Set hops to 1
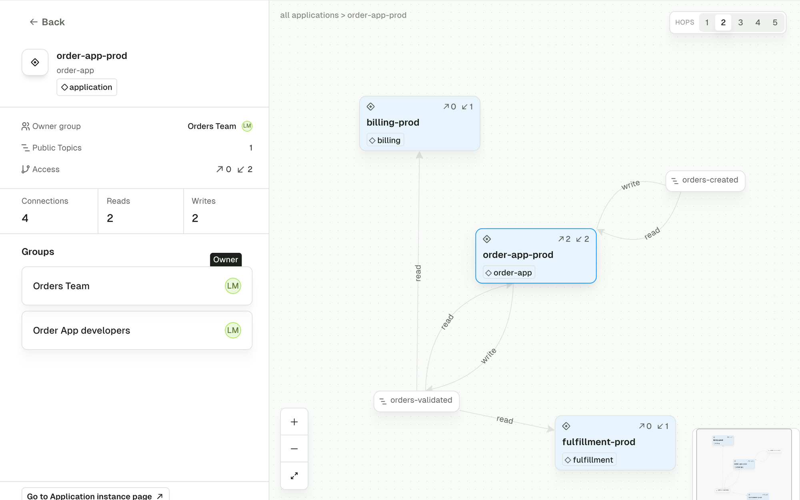 (707, 22)
